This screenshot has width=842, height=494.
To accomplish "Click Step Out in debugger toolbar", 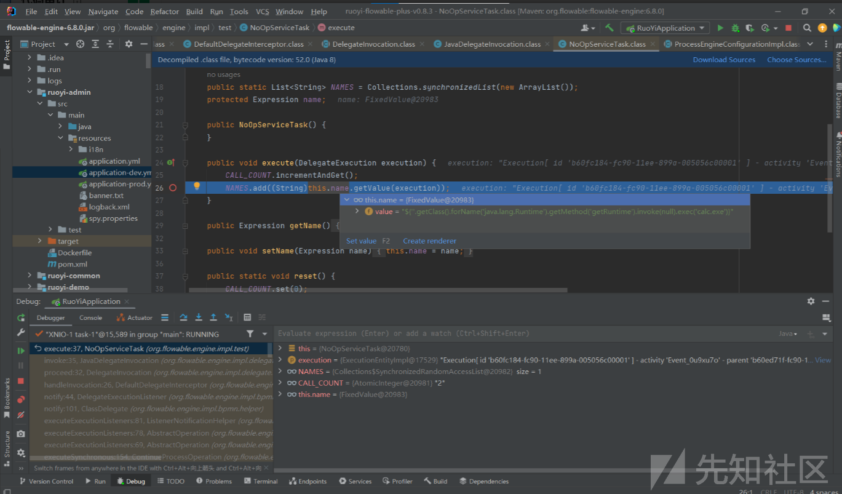I will pos(213,317).
